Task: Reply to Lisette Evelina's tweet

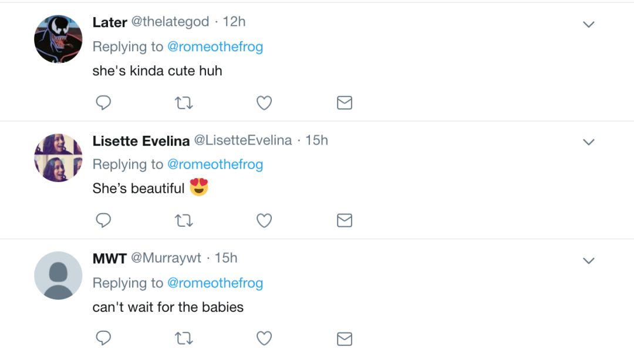Action: pyautogui.click(x=103, y=220)
